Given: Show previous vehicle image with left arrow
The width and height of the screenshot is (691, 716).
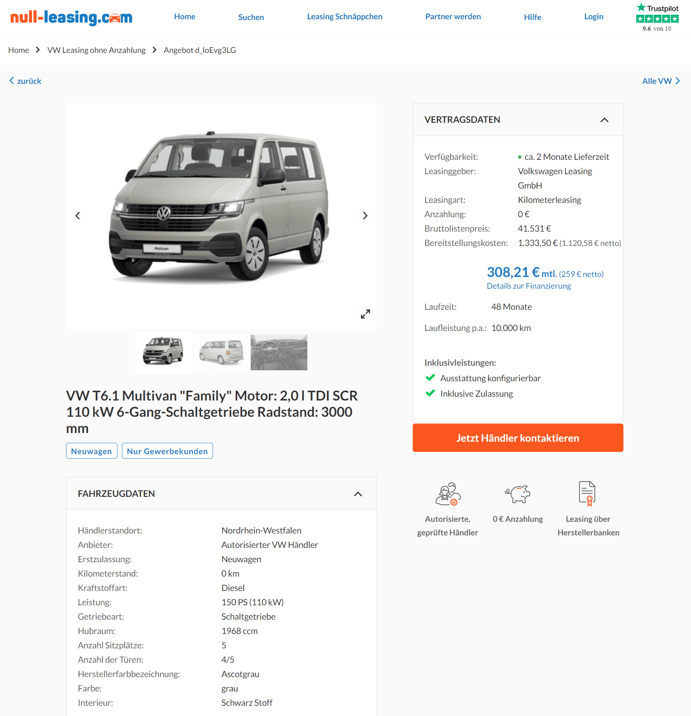Looking at the screenshot, I should 78,216.
